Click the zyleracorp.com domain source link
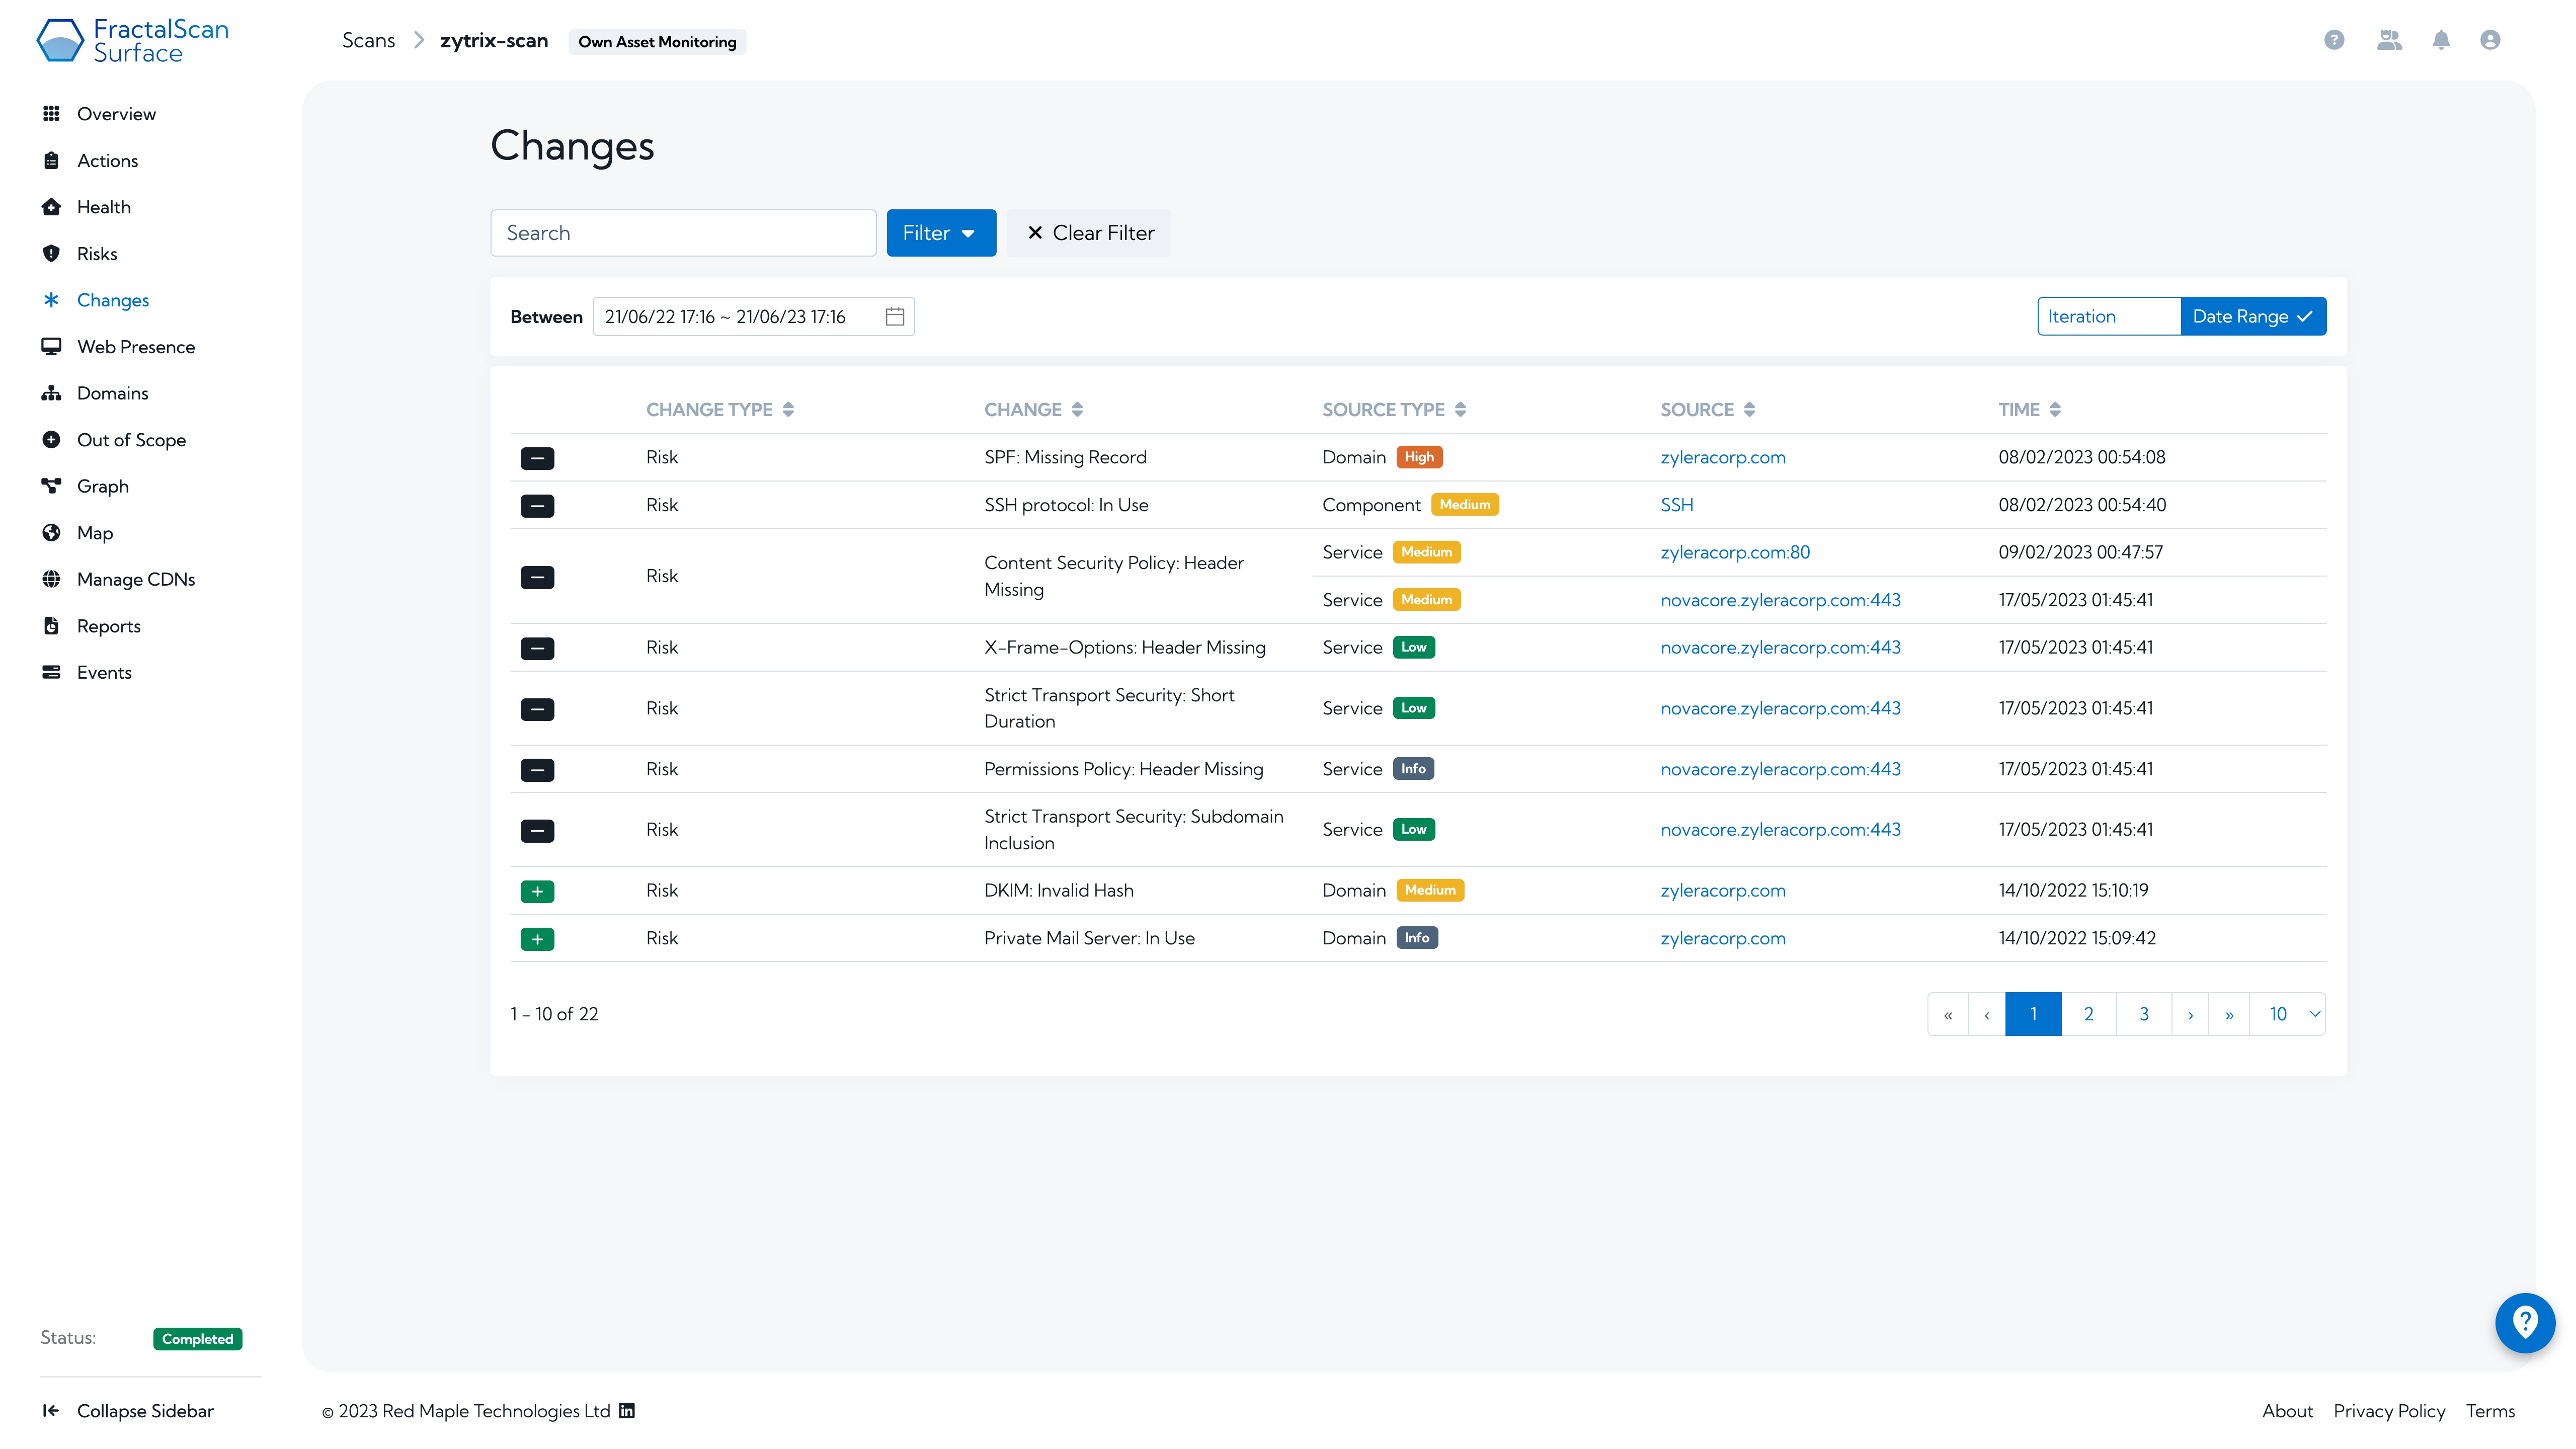 point(1723,456)
